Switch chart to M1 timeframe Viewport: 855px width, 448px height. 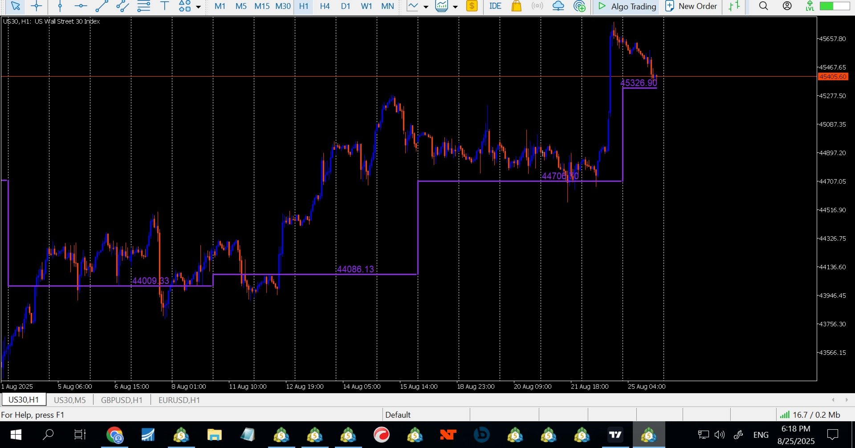click(220, 6)
